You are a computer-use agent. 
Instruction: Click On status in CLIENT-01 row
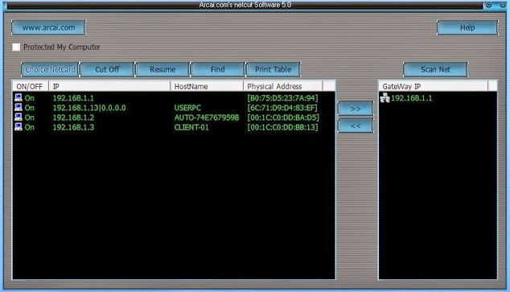point(29,127)
